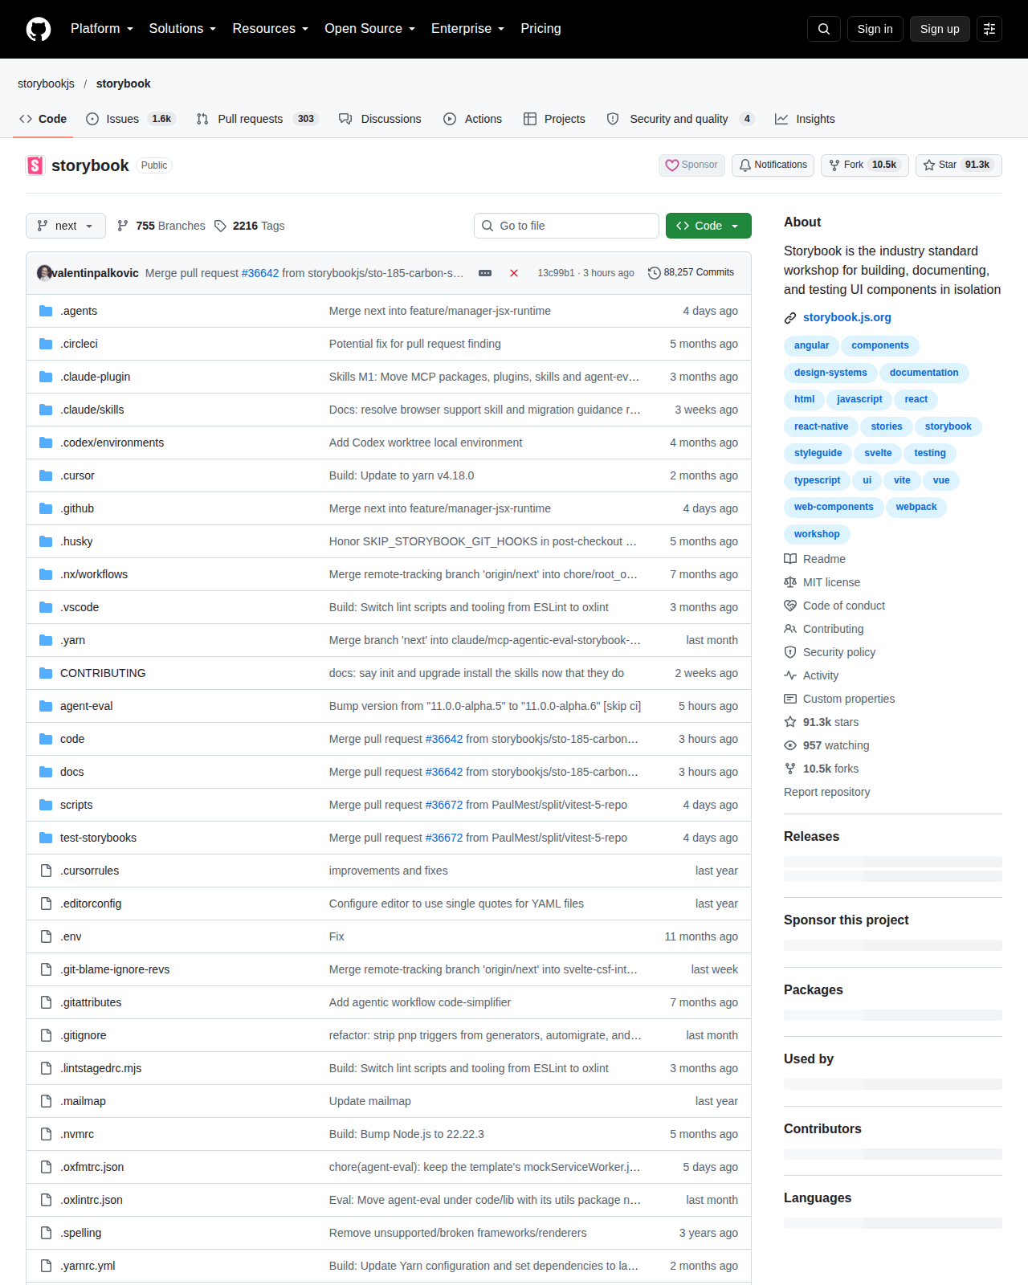Screen dimensions: 1028x1285
Task: Click the storybook repository logo
Action: pyautogui.click(x=35, y=165)
